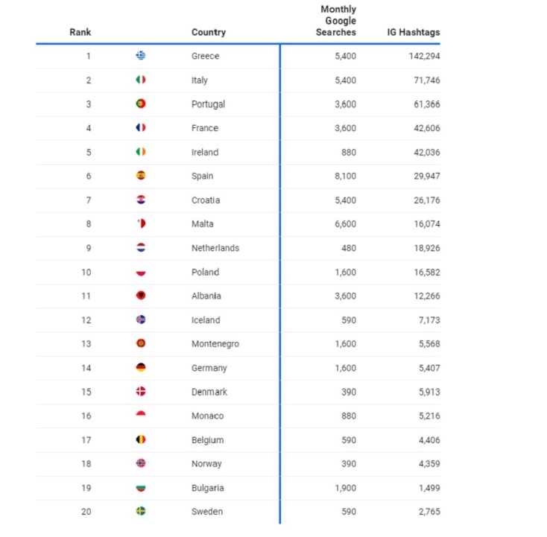
Task: Select the Malta country name
Action: click(x=203, y=224)
